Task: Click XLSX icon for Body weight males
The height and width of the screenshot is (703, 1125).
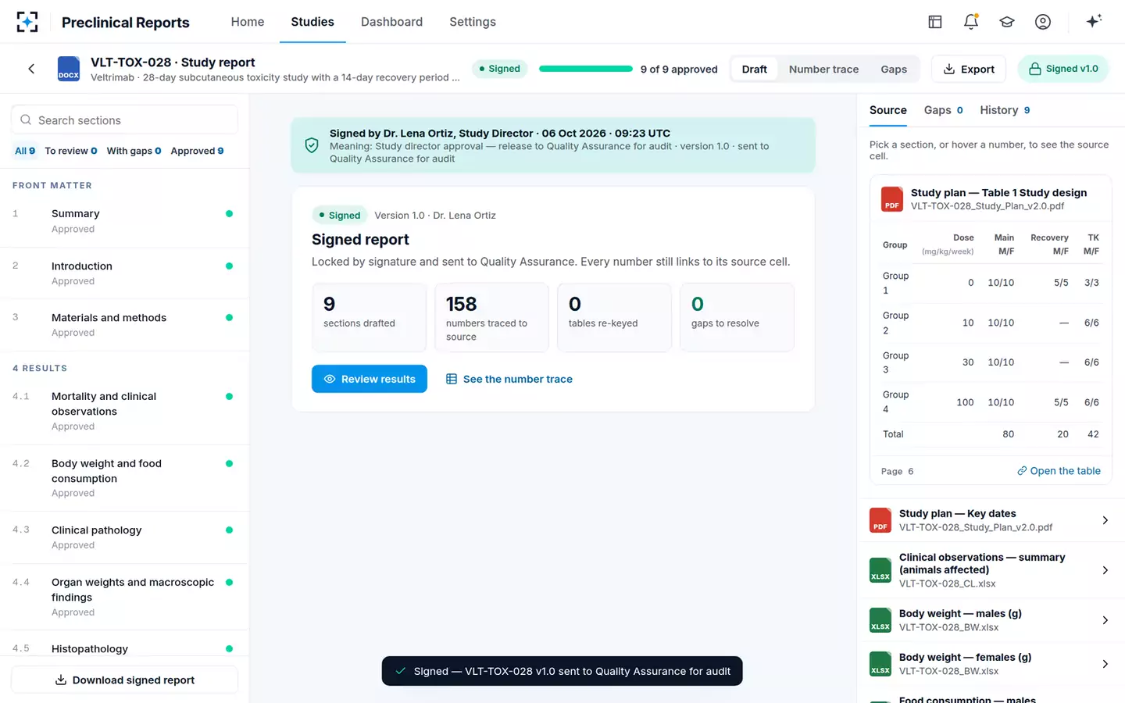Action: (880, 620)
